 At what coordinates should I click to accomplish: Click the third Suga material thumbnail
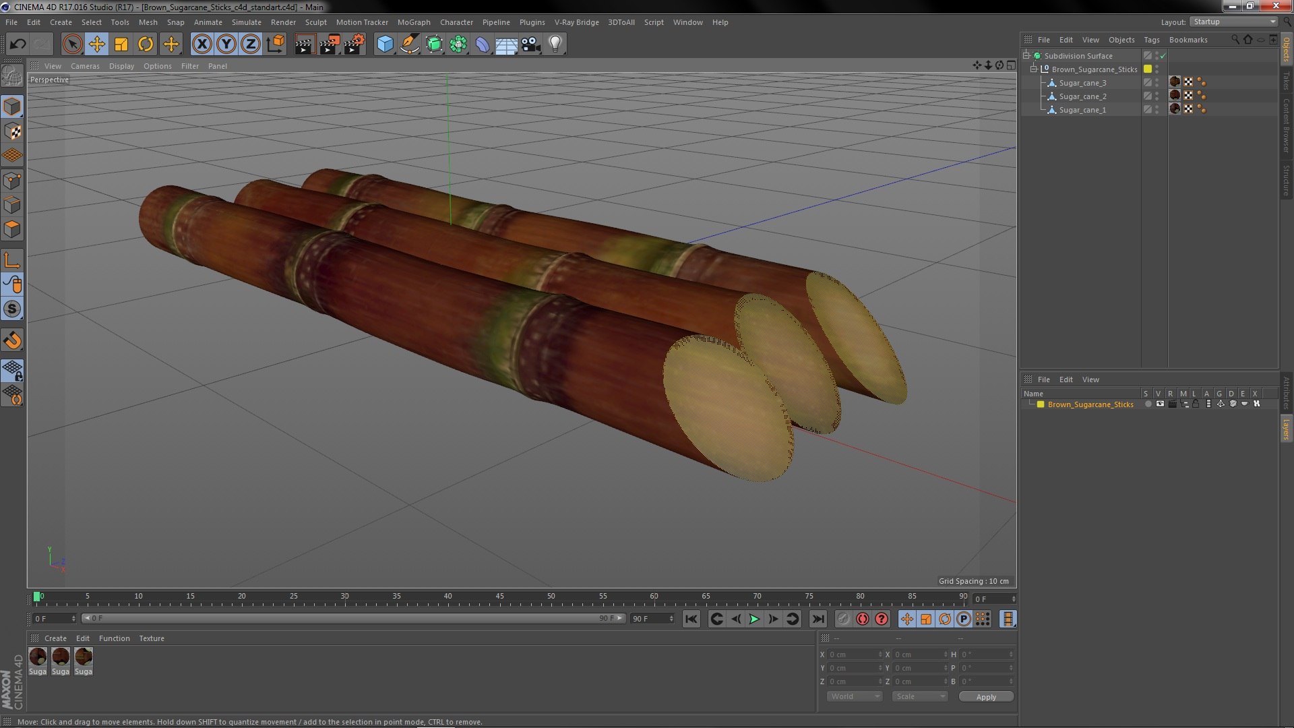coord(84,657)
